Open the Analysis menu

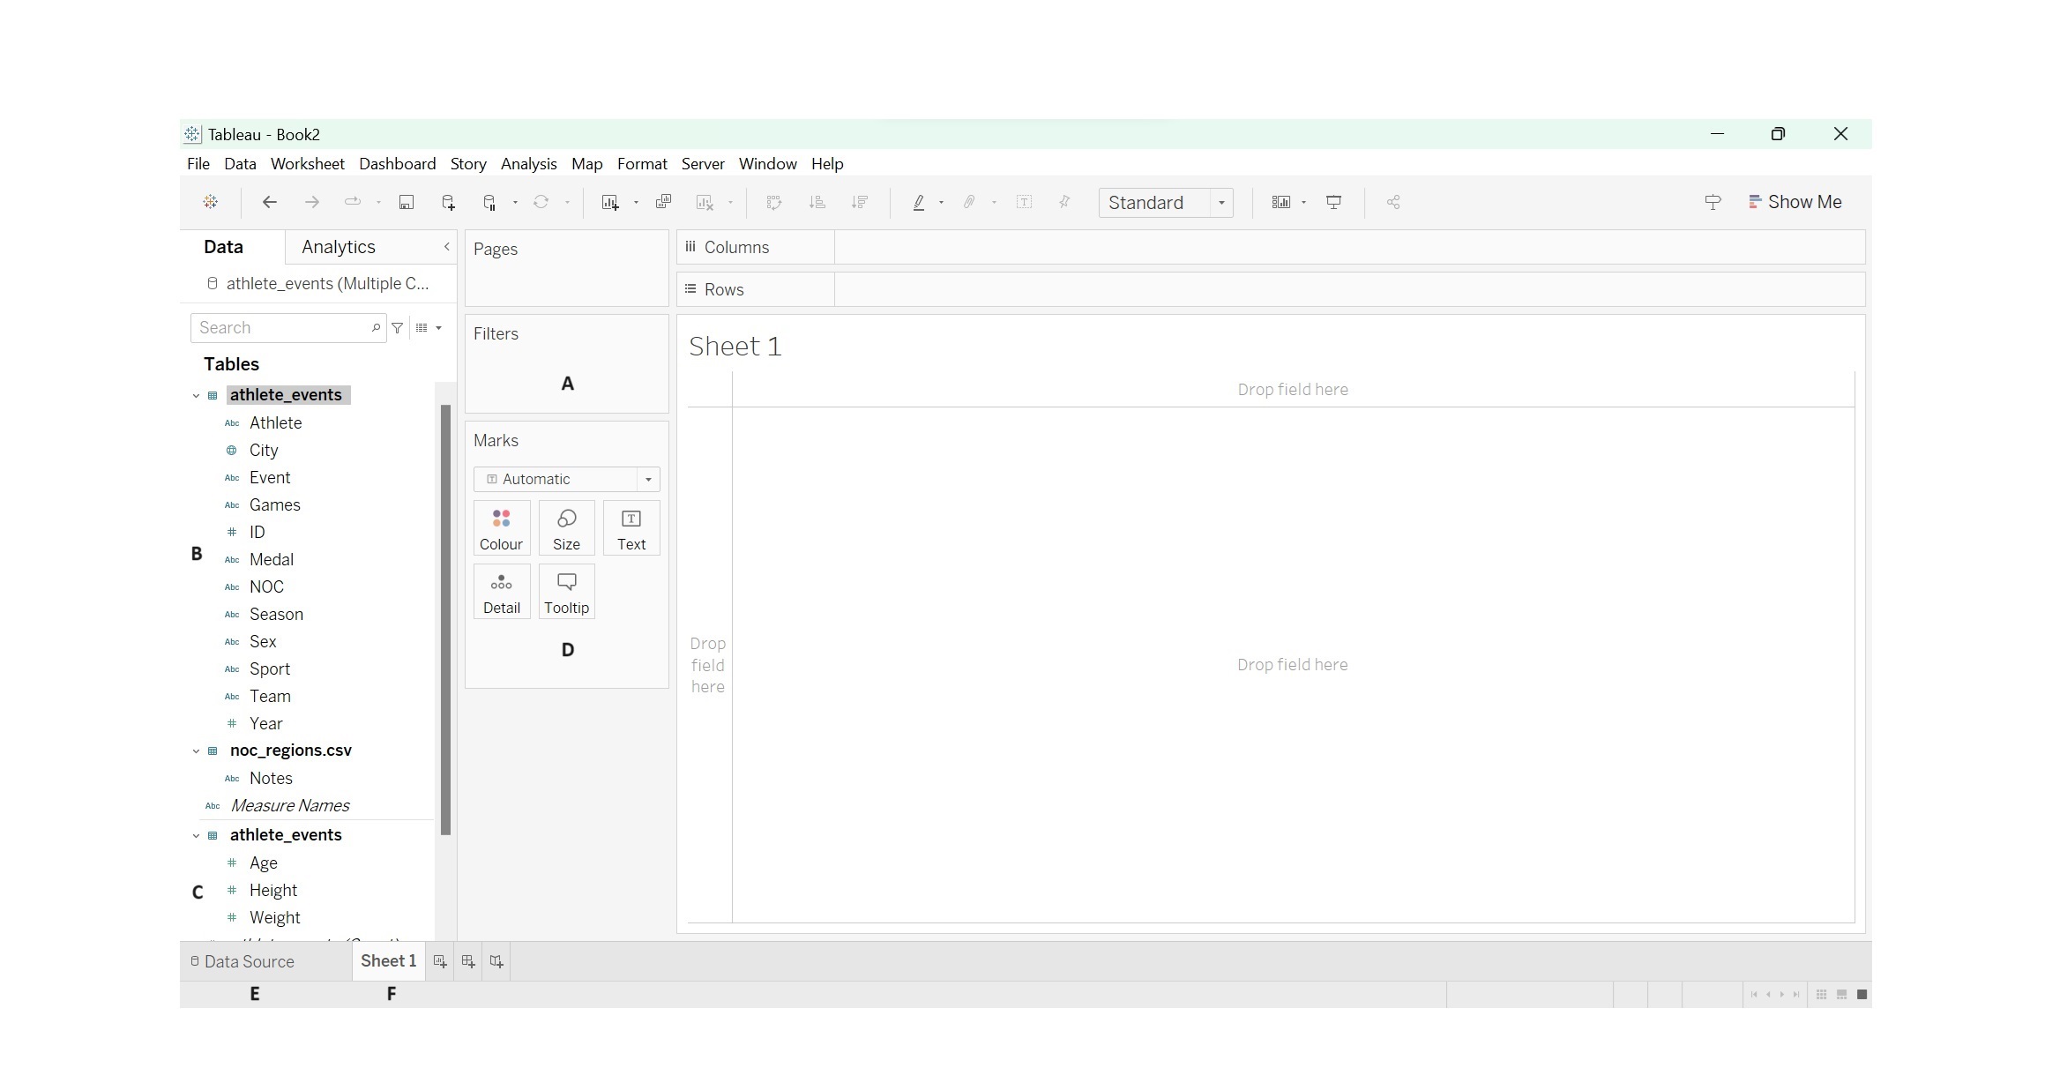528,164
